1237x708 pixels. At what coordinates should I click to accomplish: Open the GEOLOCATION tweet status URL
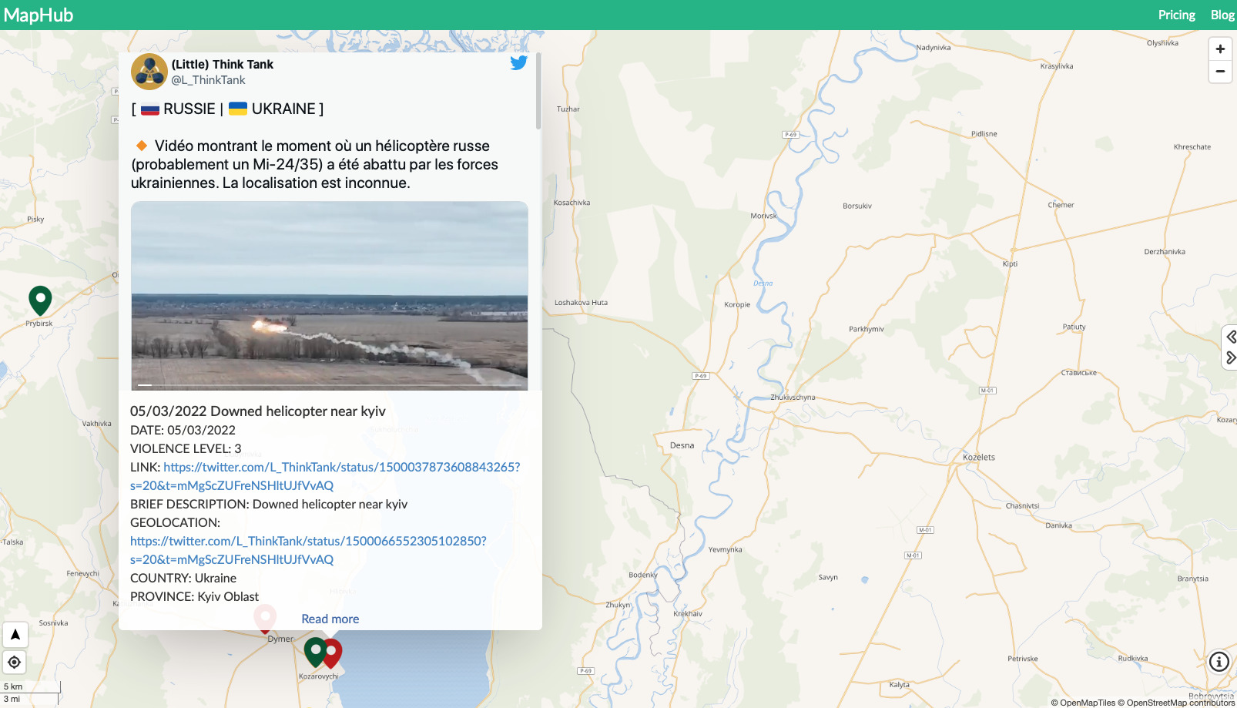click(x=308, y=550)
